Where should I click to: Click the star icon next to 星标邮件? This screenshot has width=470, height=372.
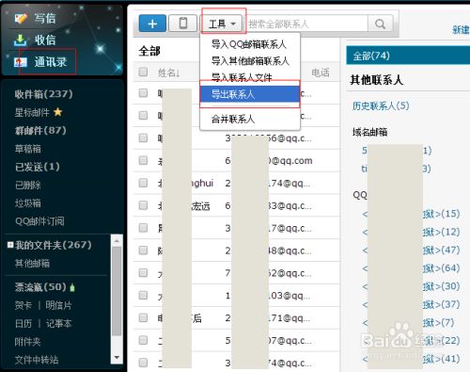(x=58, y=112)
